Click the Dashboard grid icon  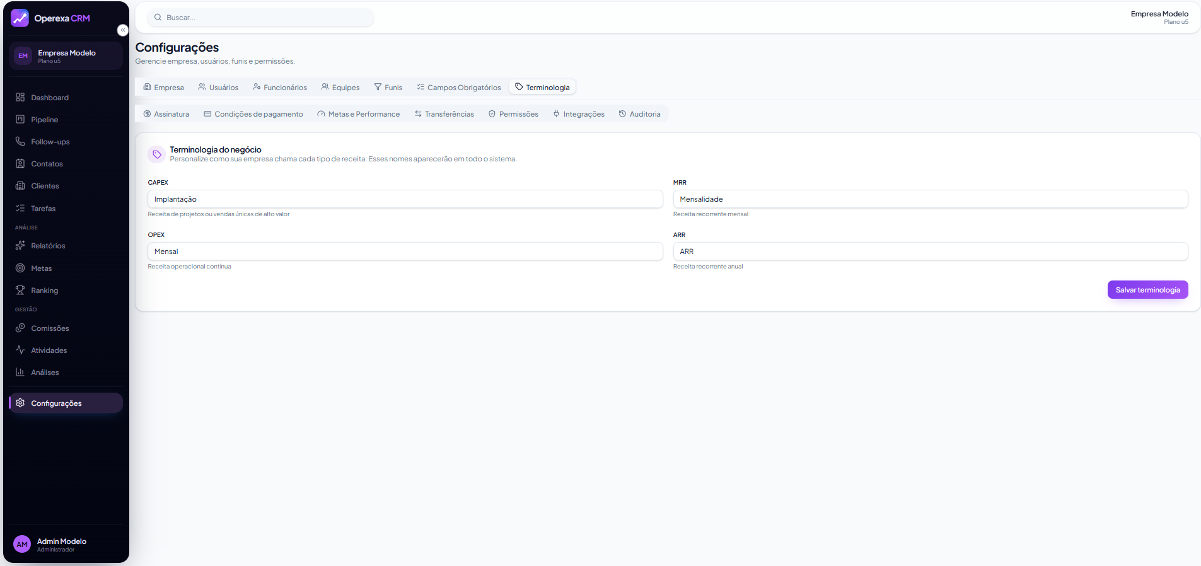tap(20, 97)
